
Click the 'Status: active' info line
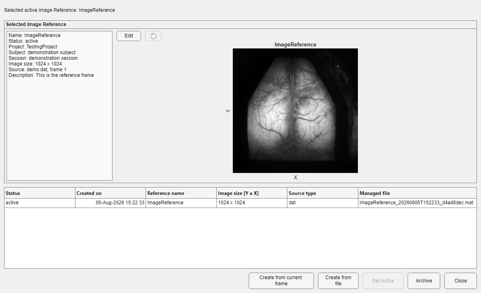(x=23, y=41)
